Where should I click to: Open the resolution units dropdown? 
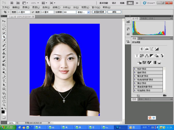[88, 12]
